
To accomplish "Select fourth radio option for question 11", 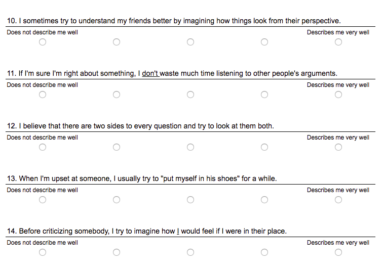I will tap(264, 95).
